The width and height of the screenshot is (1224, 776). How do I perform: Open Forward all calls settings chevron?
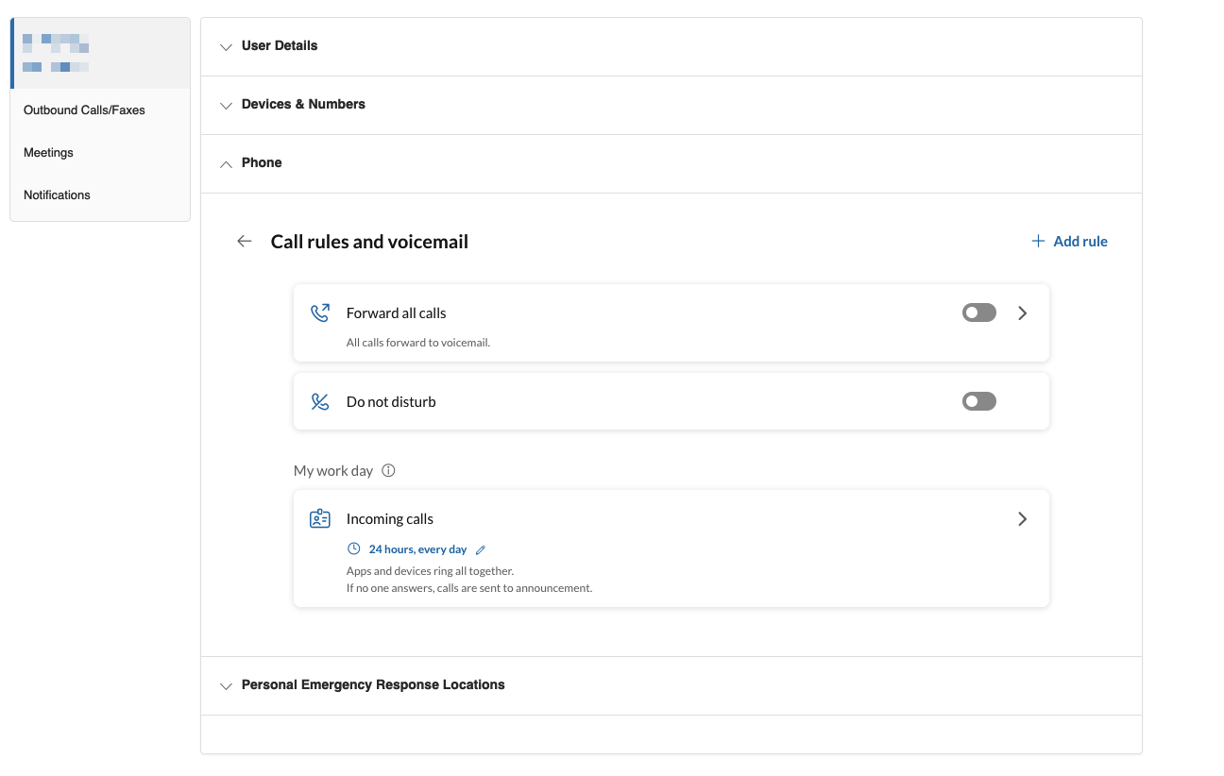(x=1022, y=313)
